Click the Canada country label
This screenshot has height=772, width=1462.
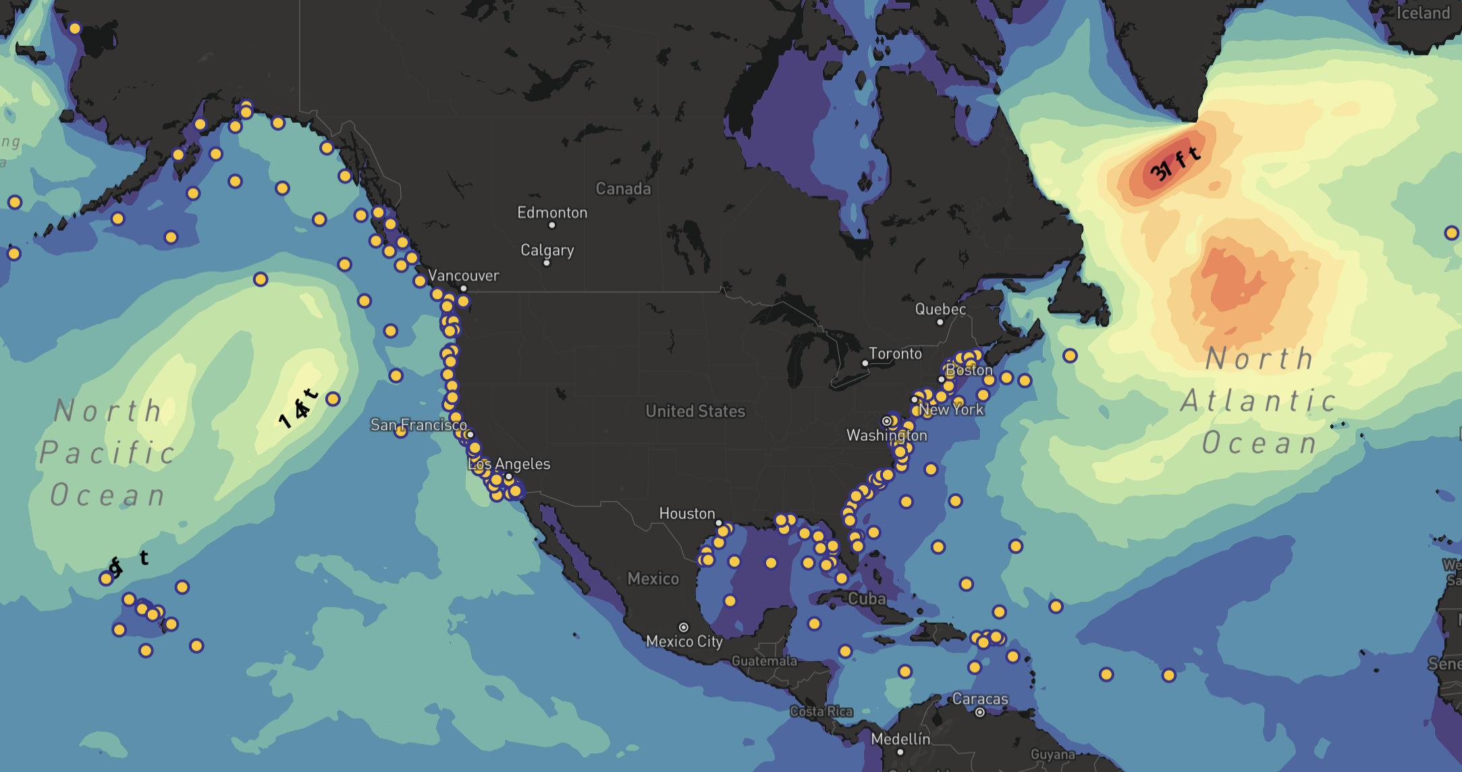click(x=623, y=188)
